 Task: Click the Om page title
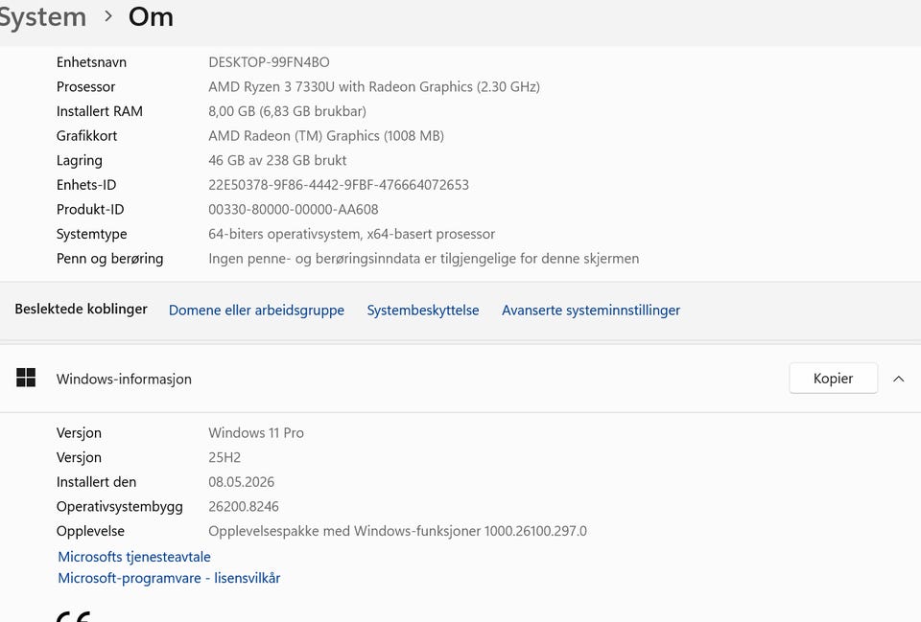[x=151, y=17]
